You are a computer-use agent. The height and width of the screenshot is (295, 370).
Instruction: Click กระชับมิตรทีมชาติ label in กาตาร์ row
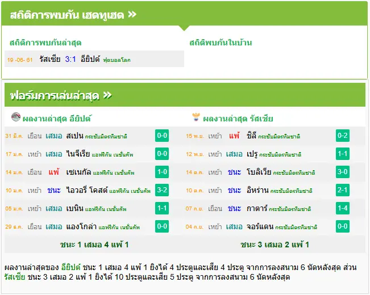click(x=290, y=209)
